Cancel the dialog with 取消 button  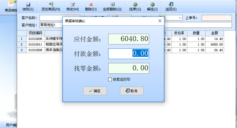132,91
